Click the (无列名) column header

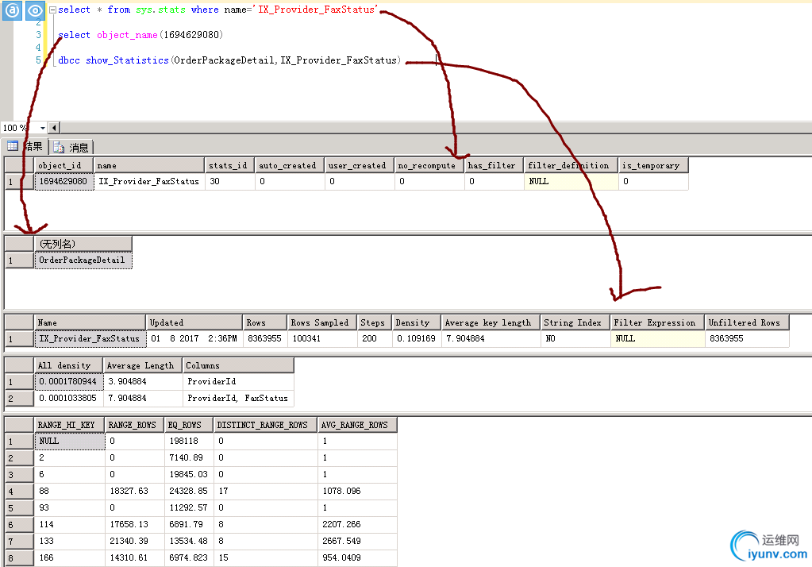[83, 244]
